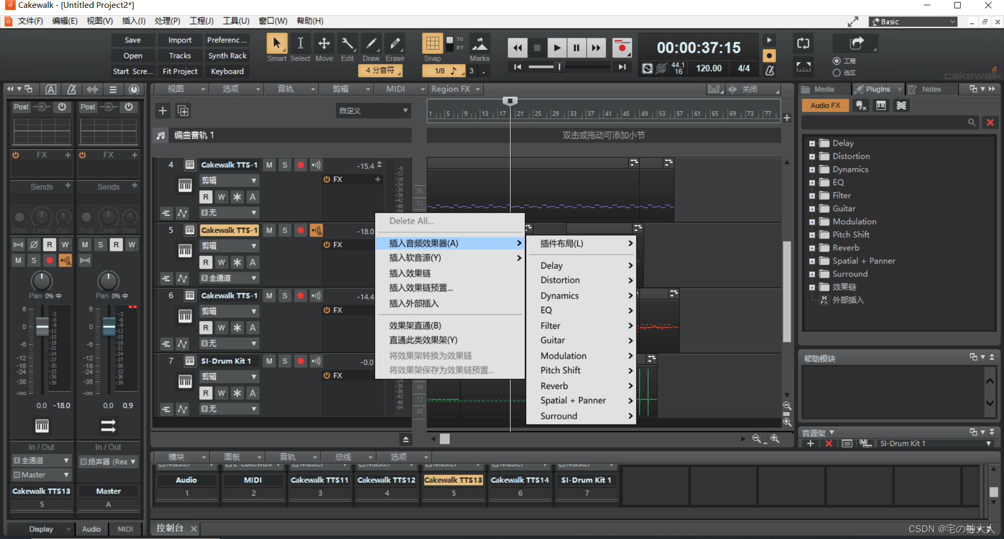Open track 5 全通道 input dropdown
This screenshot has height=539, width=1004.
[229, 278]
